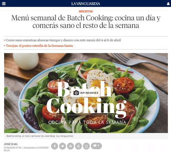Open the RECETAS section link
The height and width of the screenshot is (153, 171).
point(86,11)
